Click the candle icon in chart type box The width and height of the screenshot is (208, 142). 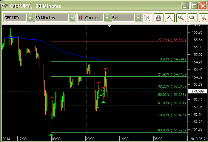81,18
